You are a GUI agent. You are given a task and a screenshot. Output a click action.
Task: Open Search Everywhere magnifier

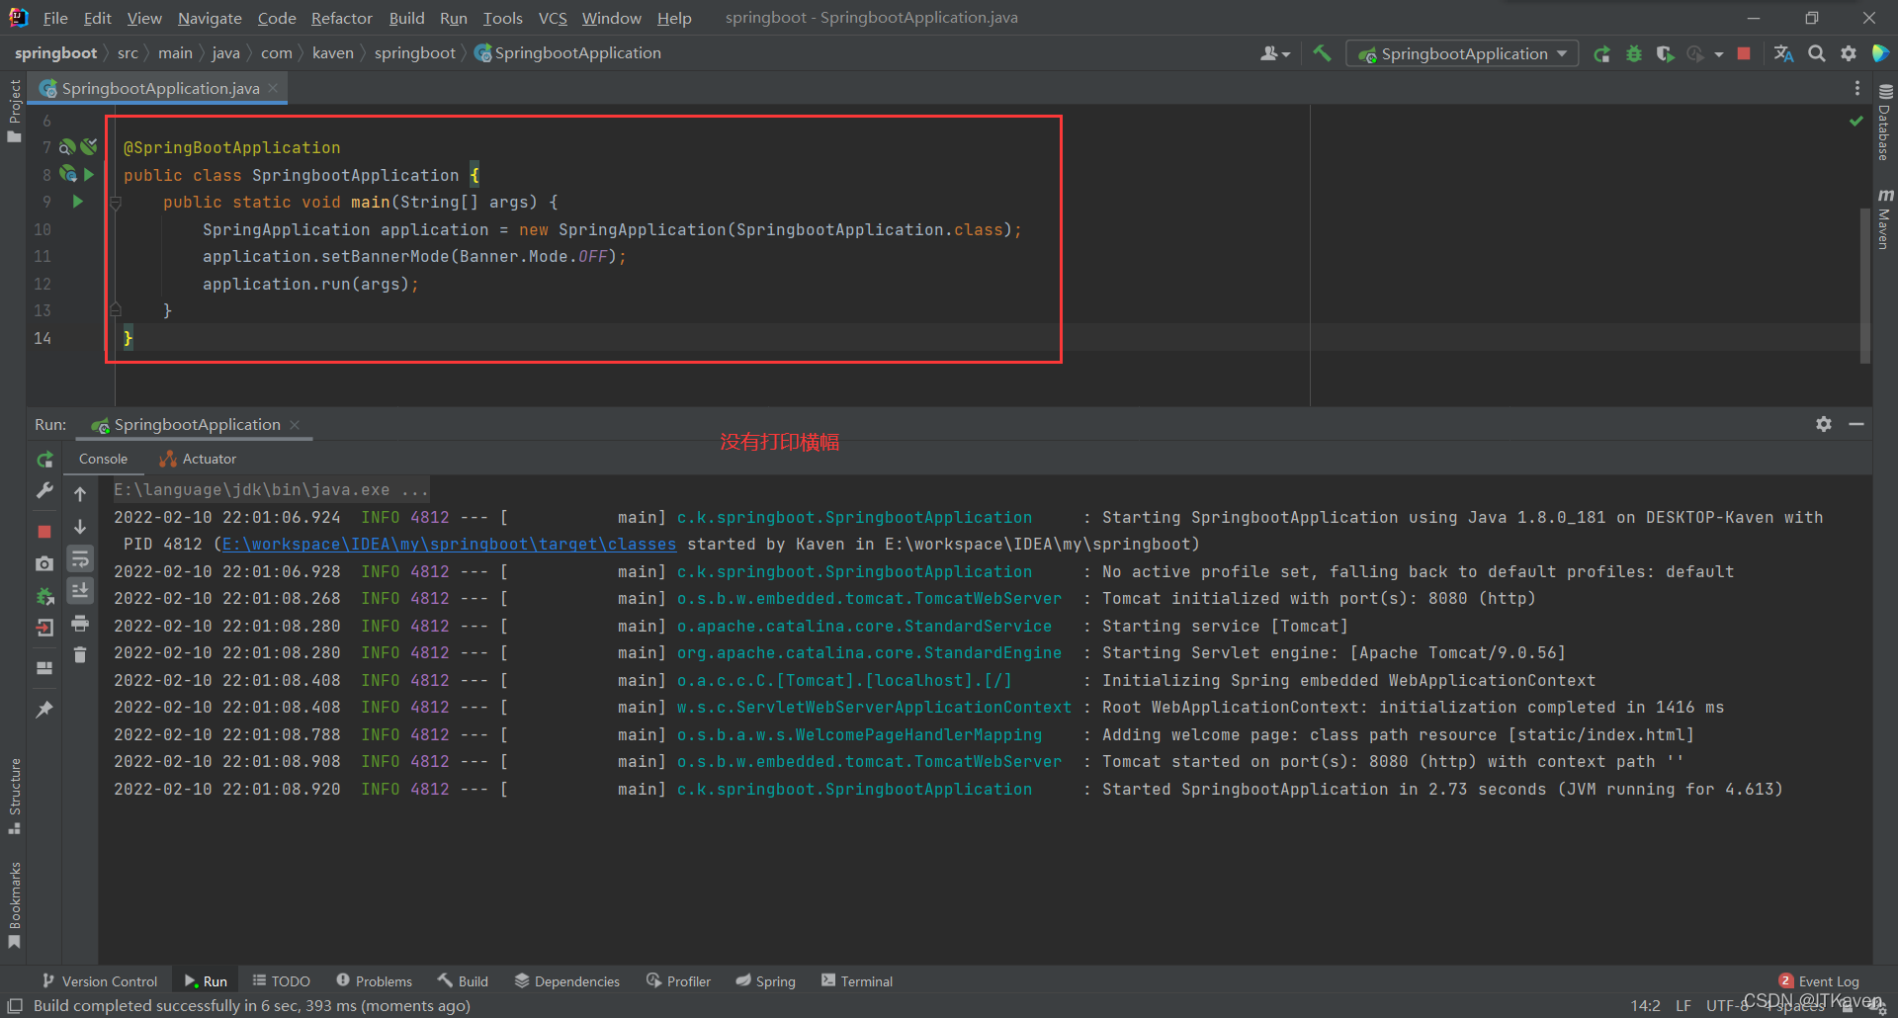(1817, 53)
